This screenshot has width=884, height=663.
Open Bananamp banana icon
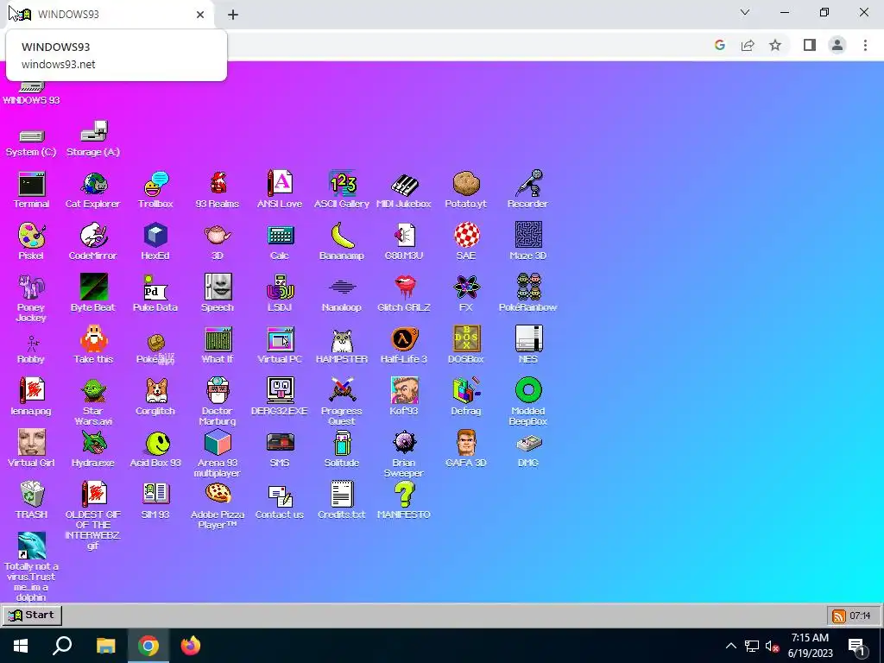click(x=342, y=236)
